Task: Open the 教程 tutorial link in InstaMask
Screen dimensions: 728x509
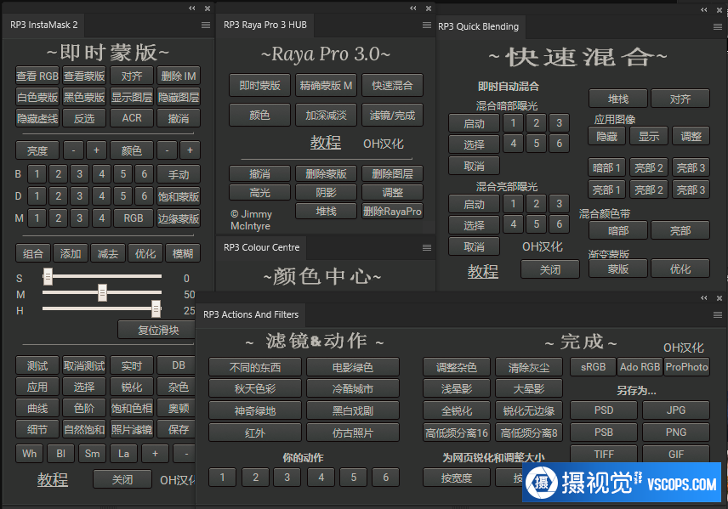Action: 53,480
